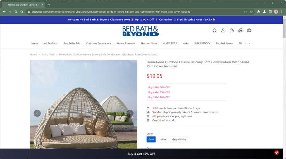Open HUGO BOSS menu item

point(170,43)
